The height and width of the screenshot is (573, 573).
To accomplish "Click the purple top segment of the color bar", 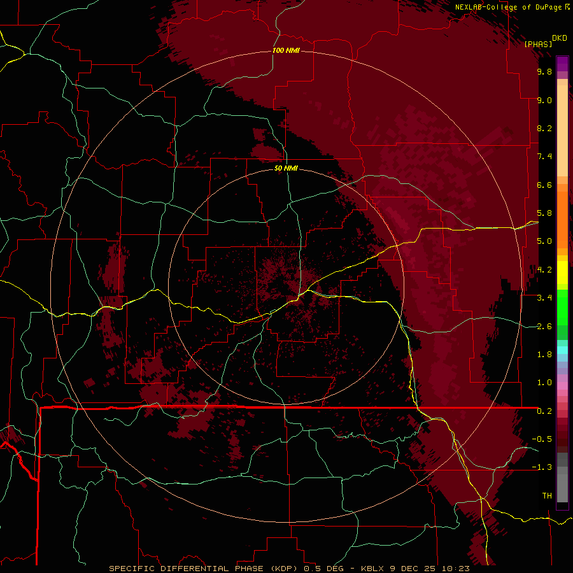I will click(562, 64).
